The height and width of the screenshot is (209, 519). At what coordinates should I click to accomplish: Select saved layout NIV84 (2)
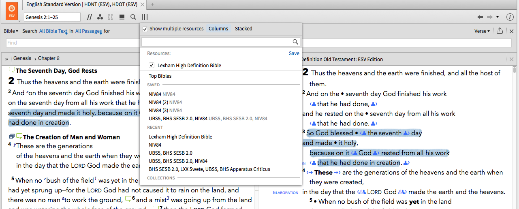tap(165, 102)
